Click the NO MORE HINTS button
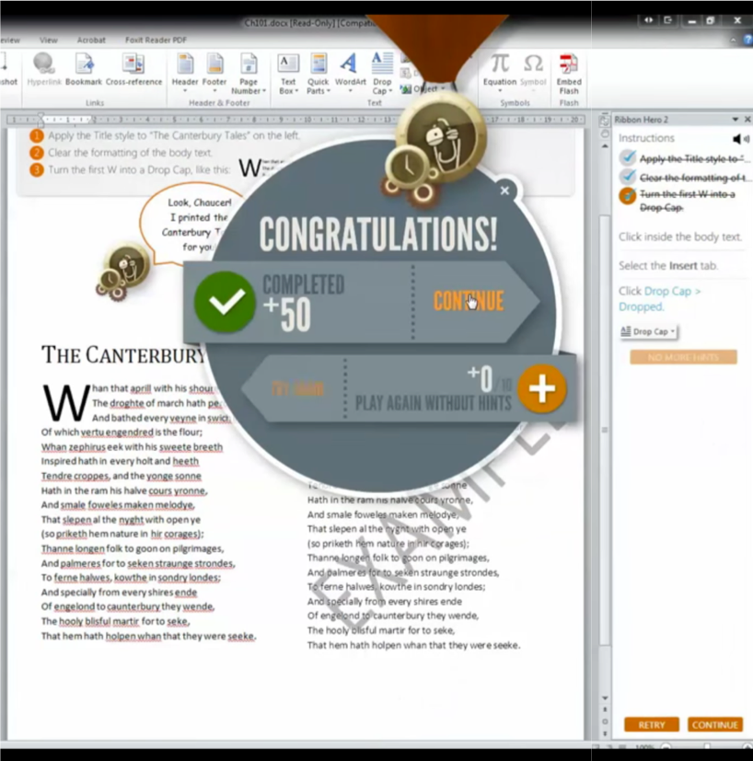Image resolution: width=753 pixels, height=761 pixels. [x=684, y=357]
